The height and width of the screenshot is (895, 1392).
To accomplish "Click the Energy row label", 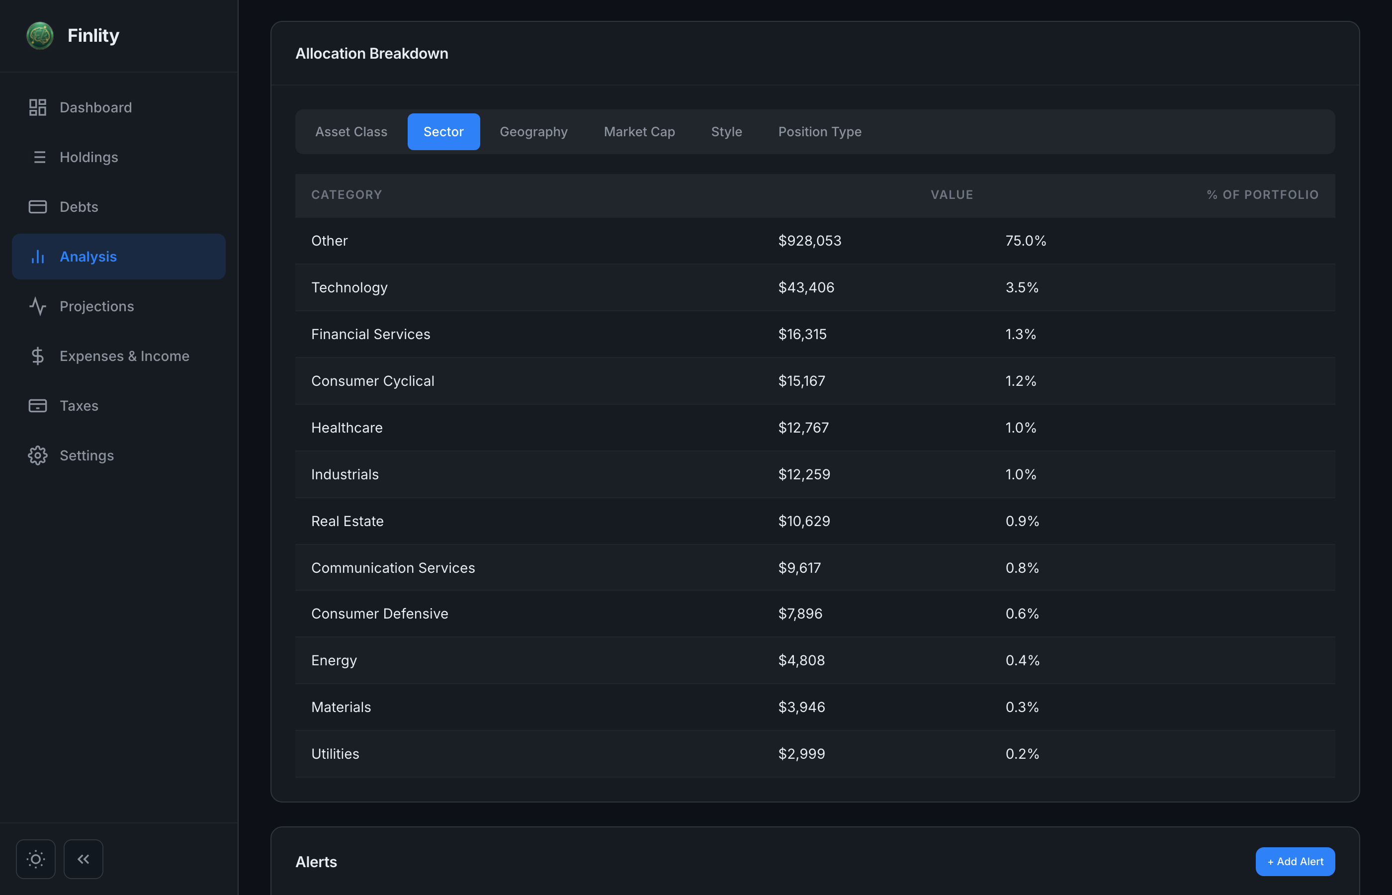I will [334, 661].
